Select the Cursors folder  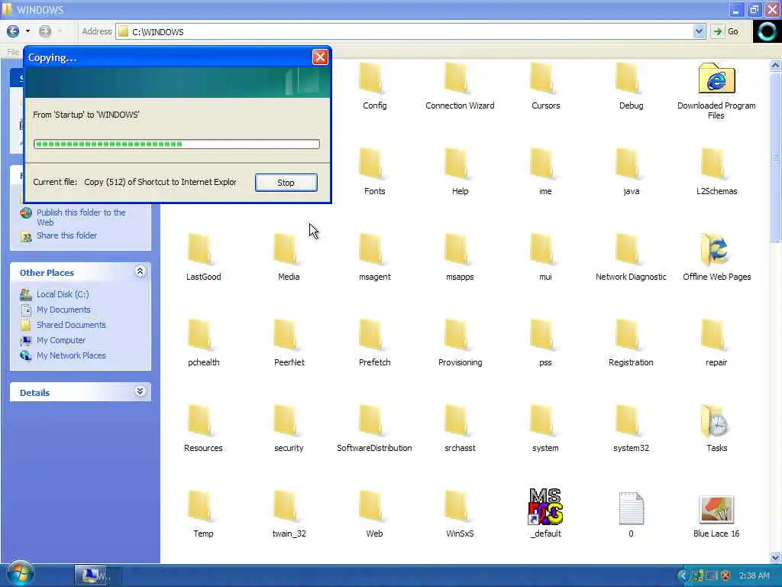[545, 86]
